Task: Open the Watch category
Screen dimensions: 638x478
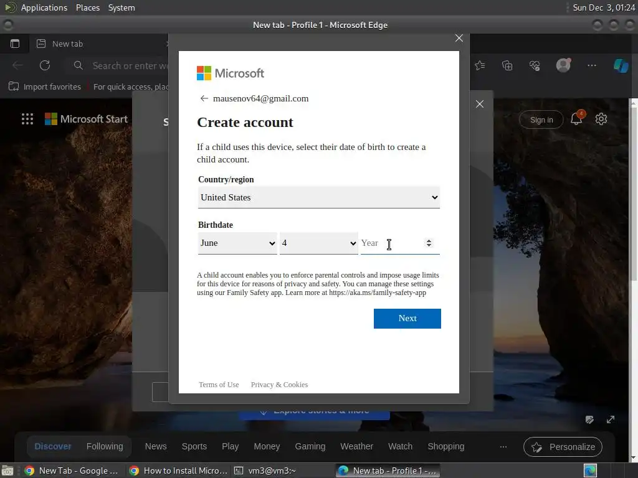Action: (400, 446)
